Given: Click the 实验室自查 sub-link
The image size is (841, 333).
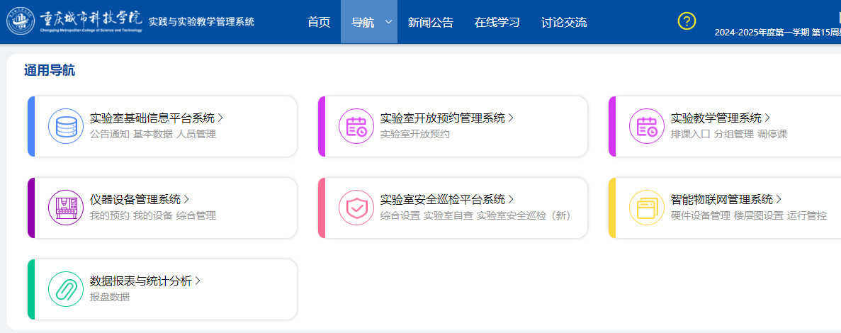Looking at the screenshot, I should tap(447, 215).
